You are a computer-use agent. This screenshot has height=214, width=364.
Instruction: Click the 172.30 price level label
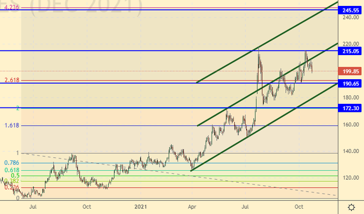tap(351, 108)
